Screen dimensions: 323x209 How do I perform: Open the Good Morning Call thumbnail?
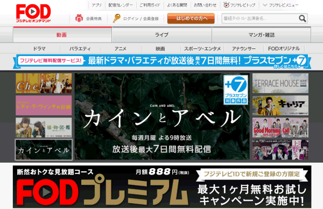(x=280, y=128)
